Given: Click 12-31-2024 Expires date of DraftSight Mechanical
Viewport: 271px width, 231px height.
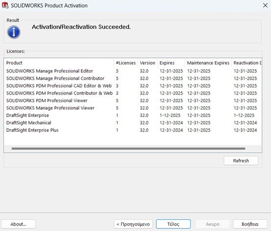Looking at the screenshot, I should click(171, 123).
